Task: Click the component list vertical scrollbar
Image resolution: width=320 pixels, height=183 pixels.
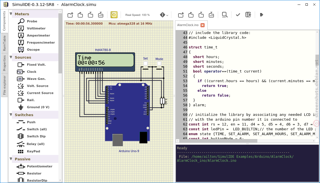Action: click(x=60, y=43)
